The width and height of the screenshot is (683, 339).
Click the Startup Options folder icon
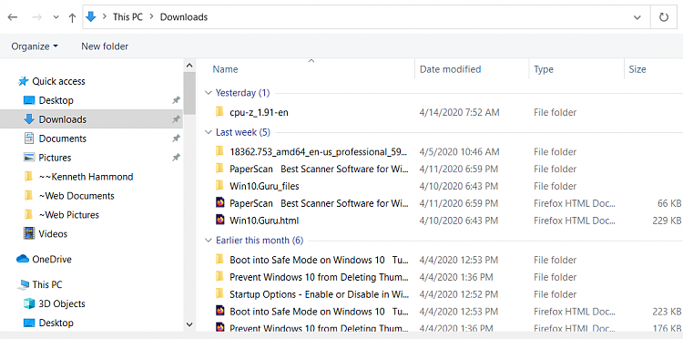coord(220,294)
